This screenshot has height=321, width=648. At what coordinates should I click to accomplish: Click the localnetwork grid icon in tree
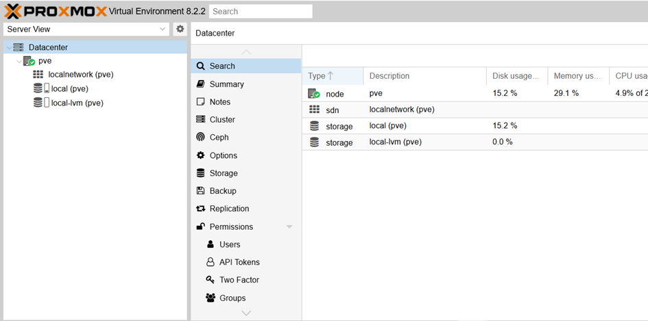(x=38, y=75)
